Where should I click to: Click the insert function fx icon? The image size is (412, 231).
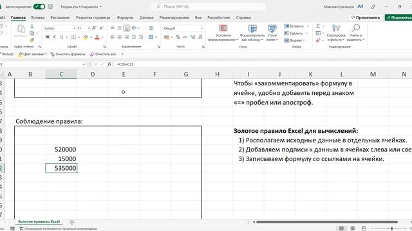(x=109, y=64)
